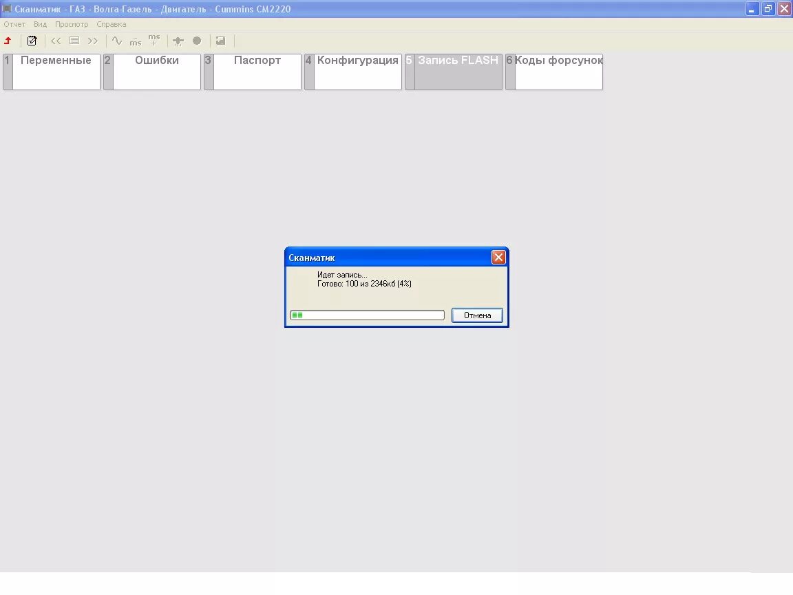Click the decrease ms interval icon
Image resolution: width=793 pixels, height=595 pixels.
point(135,41)
